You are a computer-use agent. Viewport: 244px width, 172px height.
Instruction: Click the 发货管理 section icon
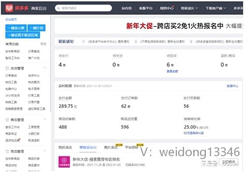click(x=7, y=68)
